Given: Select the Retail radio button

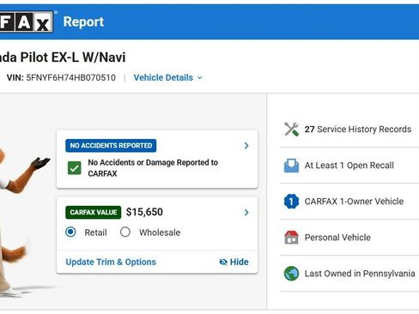Looking at the screenshot, I should point(70,232).
